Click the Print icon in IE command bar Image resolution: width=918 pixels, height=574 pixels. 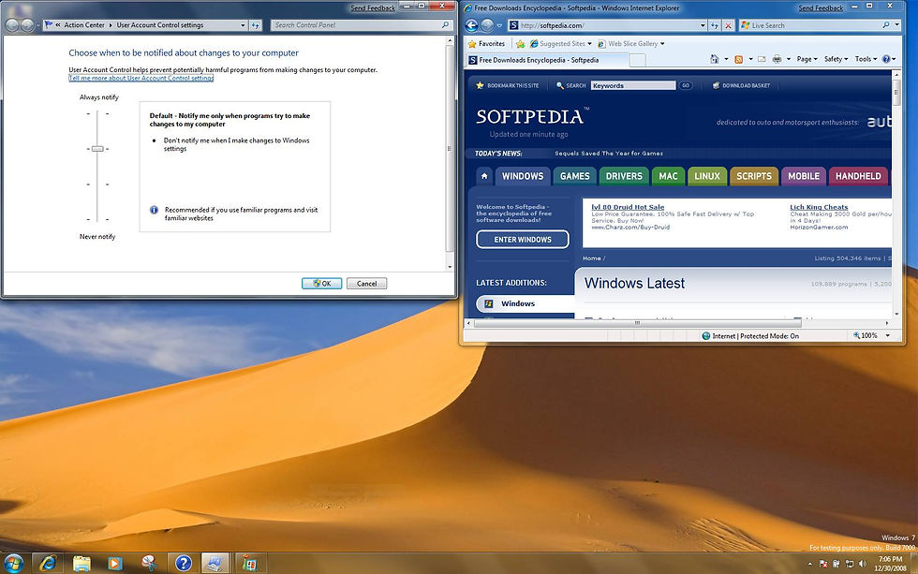click(777, 59)
